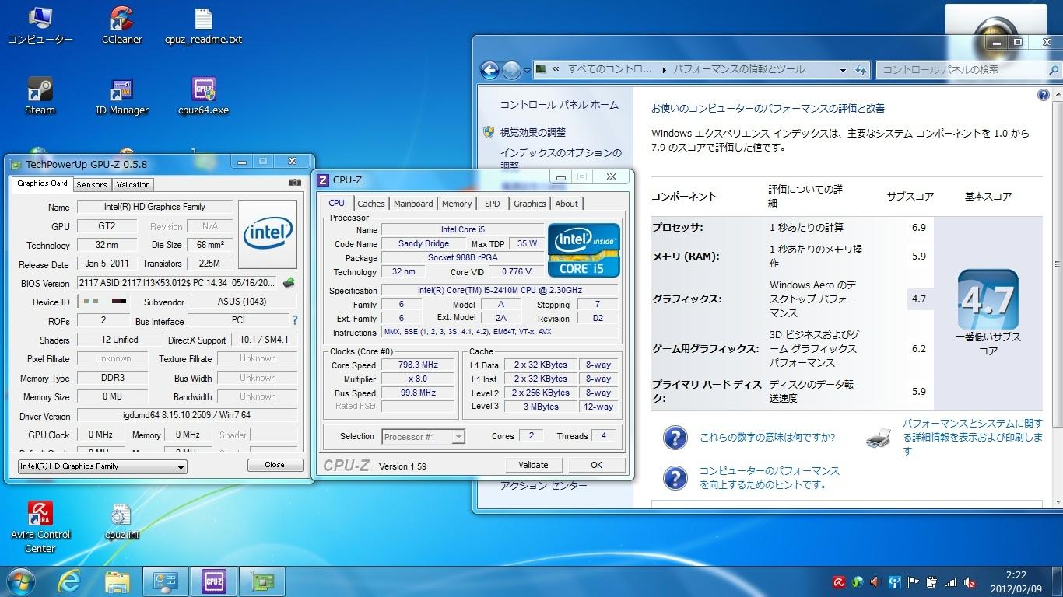
Task: Click the blue wireless antenna tray icon
Action: [895, 582]
